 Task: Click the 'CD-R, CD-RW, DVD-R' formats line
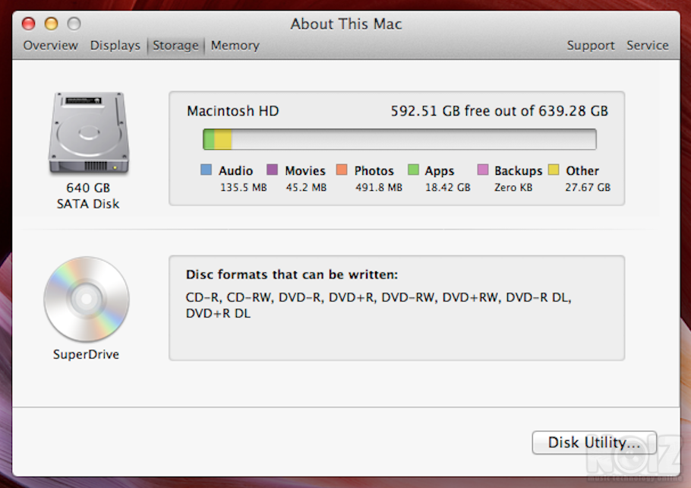pos(379,297)
